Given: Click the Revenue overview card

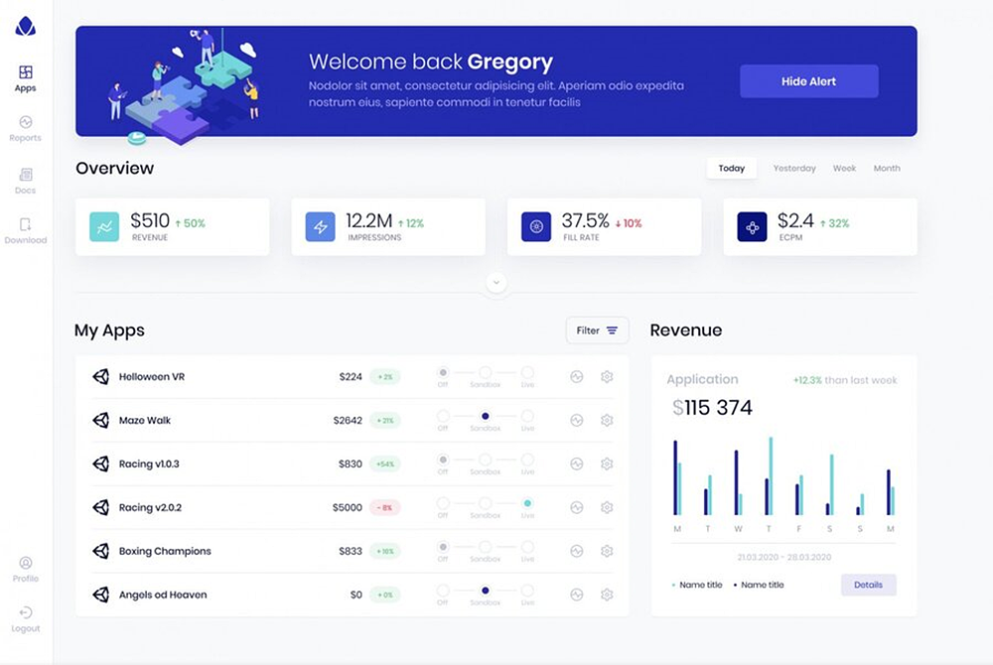Looking at the screenshot, I should pyautogui.click(x=173, y=227).
